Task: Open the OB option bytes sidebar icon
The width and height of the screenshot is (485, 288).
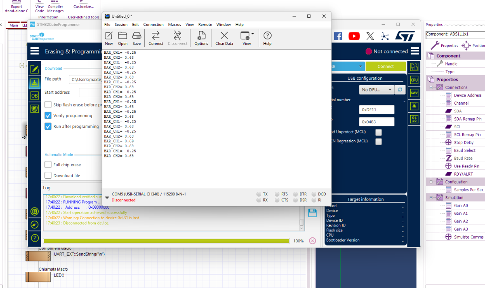Action: coord(35,95)
